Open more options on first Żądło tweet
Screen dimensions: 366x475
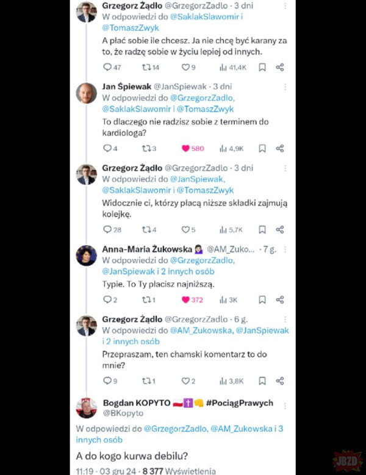pyautogui.click(x=286, y=5)
